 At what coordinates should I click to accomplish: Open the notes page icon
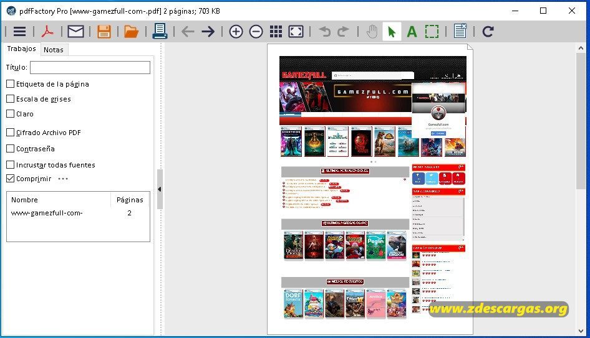tap(460, 31)
